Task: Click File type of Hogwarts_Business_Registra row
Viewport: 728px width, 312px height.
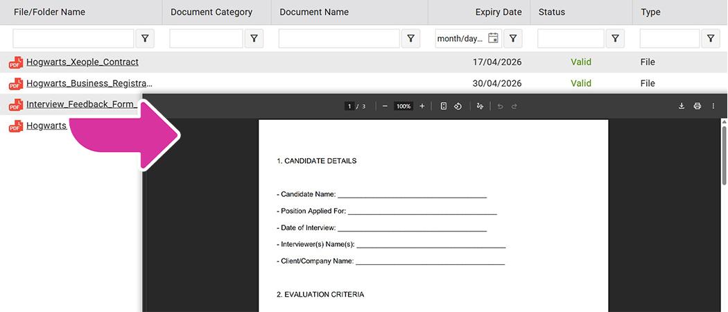Action: 648,84
